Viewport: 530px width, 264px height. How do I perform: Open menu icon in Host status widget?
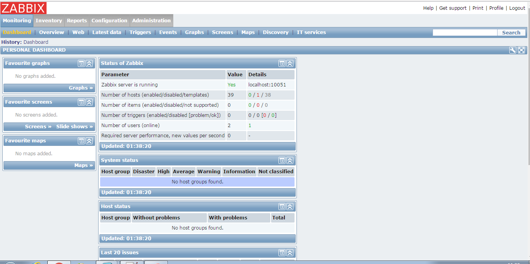click(282, 207)
